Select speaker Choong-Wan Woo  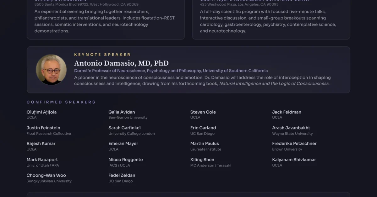point(46,175)
